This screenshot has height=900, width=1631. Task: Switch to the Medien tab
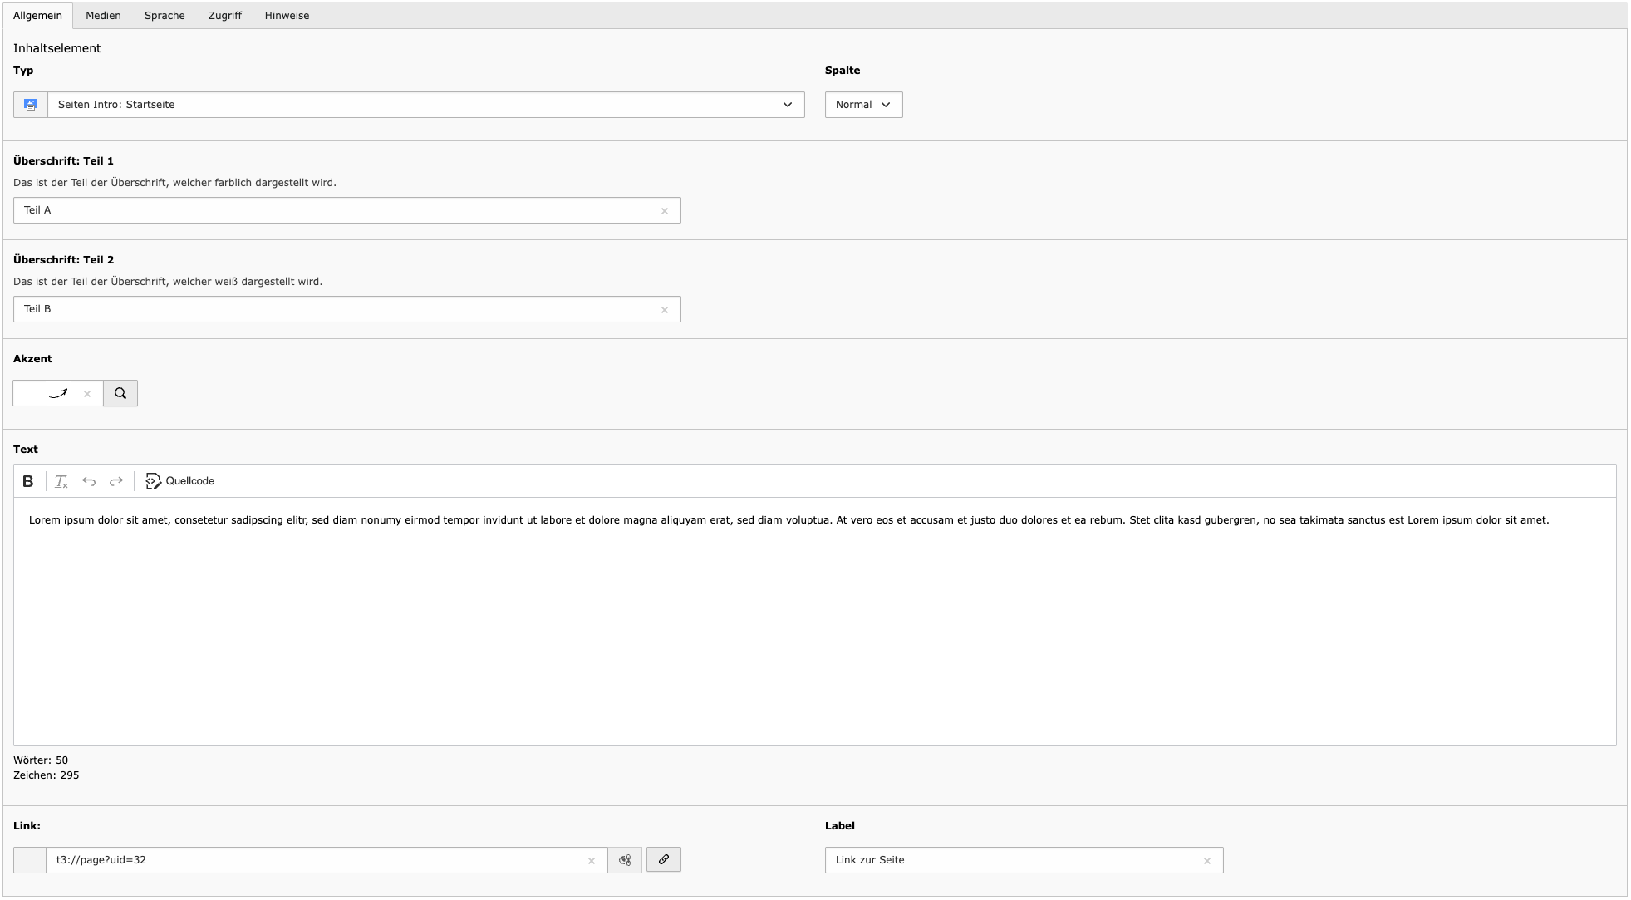click(x=103, y=16)
